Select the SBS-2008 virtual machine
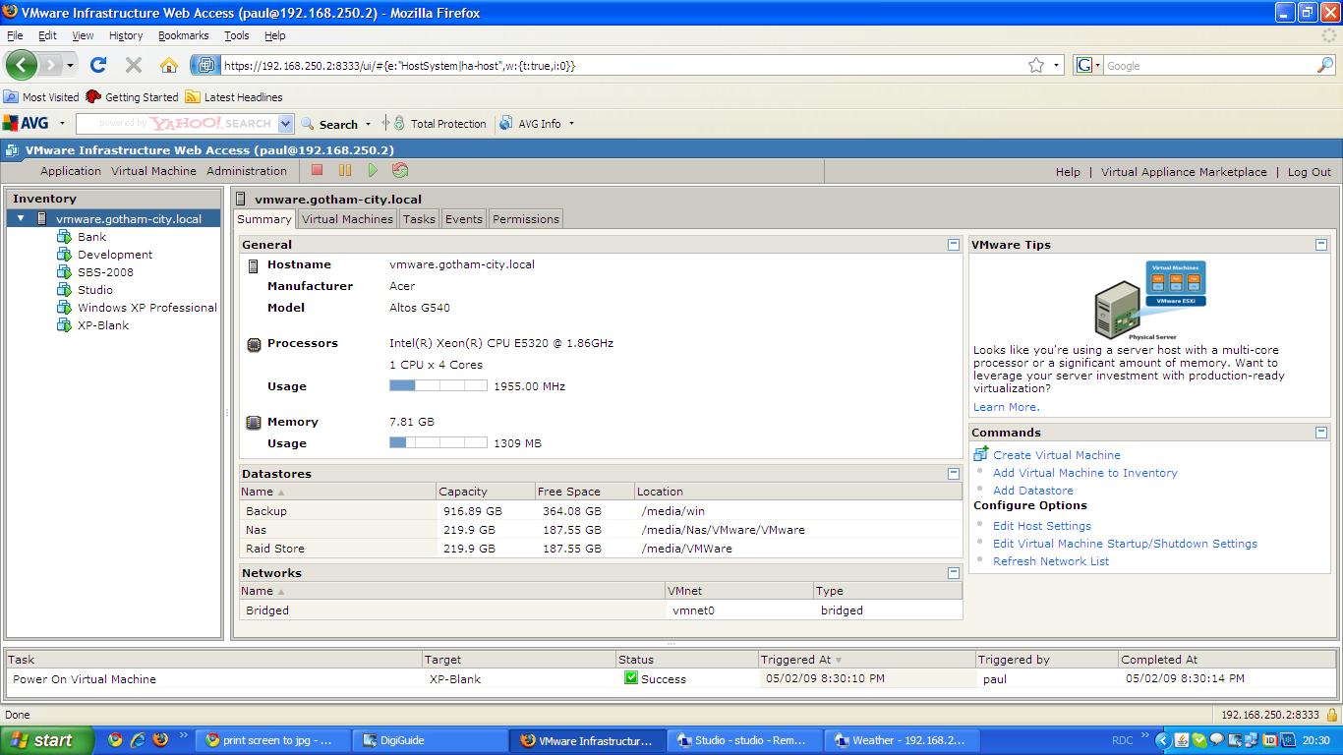1343x755 pixels. [105, 272]
